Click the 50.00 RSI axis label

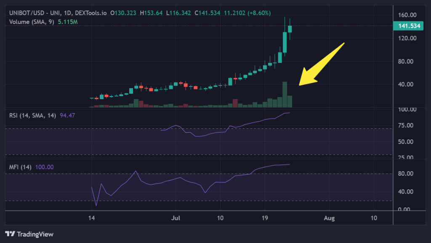[406, 142]
